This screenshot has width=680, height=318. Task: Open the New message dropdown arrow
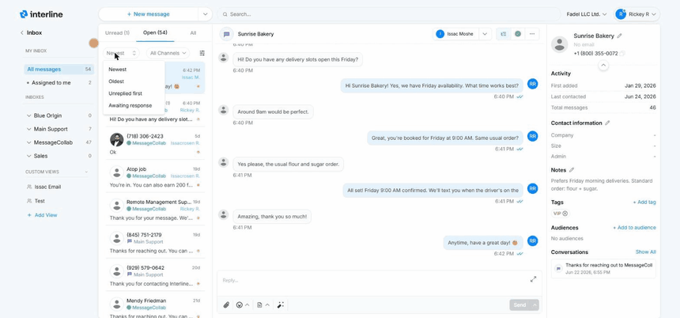[205, 14]
